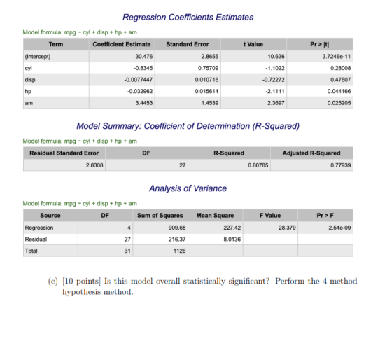The image size is (392, 339).
Task: Click the cyl coefficient -0.8345
Action: [143, 68]
